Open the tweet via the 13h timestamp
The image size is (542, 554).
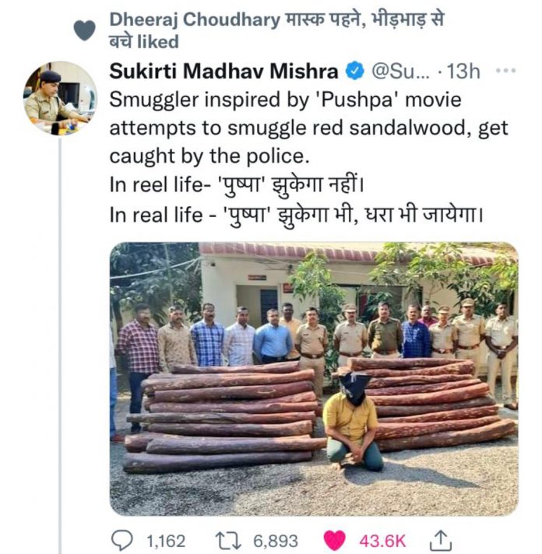(x=463, y=72)
